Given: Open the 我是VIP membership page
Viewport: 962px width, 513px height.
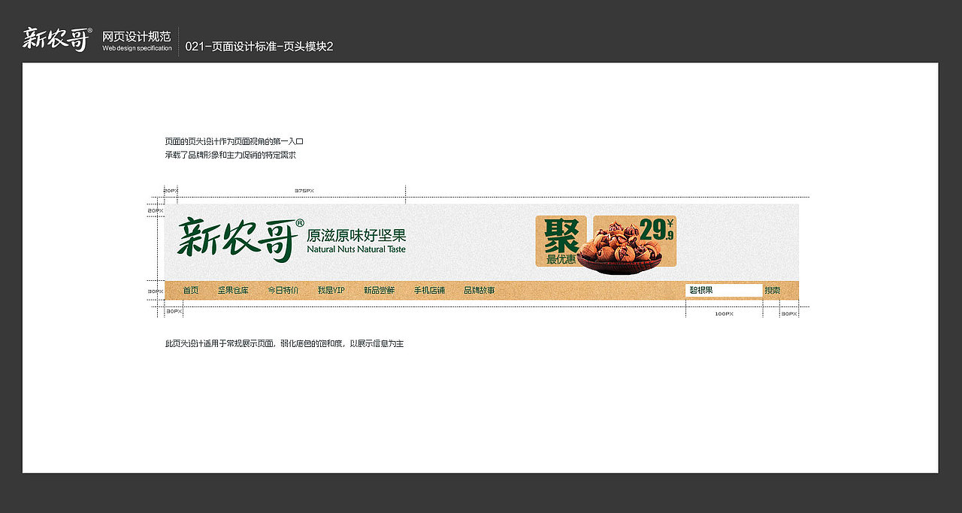Looking at the screenshot, I should click(x=329, y=289).
